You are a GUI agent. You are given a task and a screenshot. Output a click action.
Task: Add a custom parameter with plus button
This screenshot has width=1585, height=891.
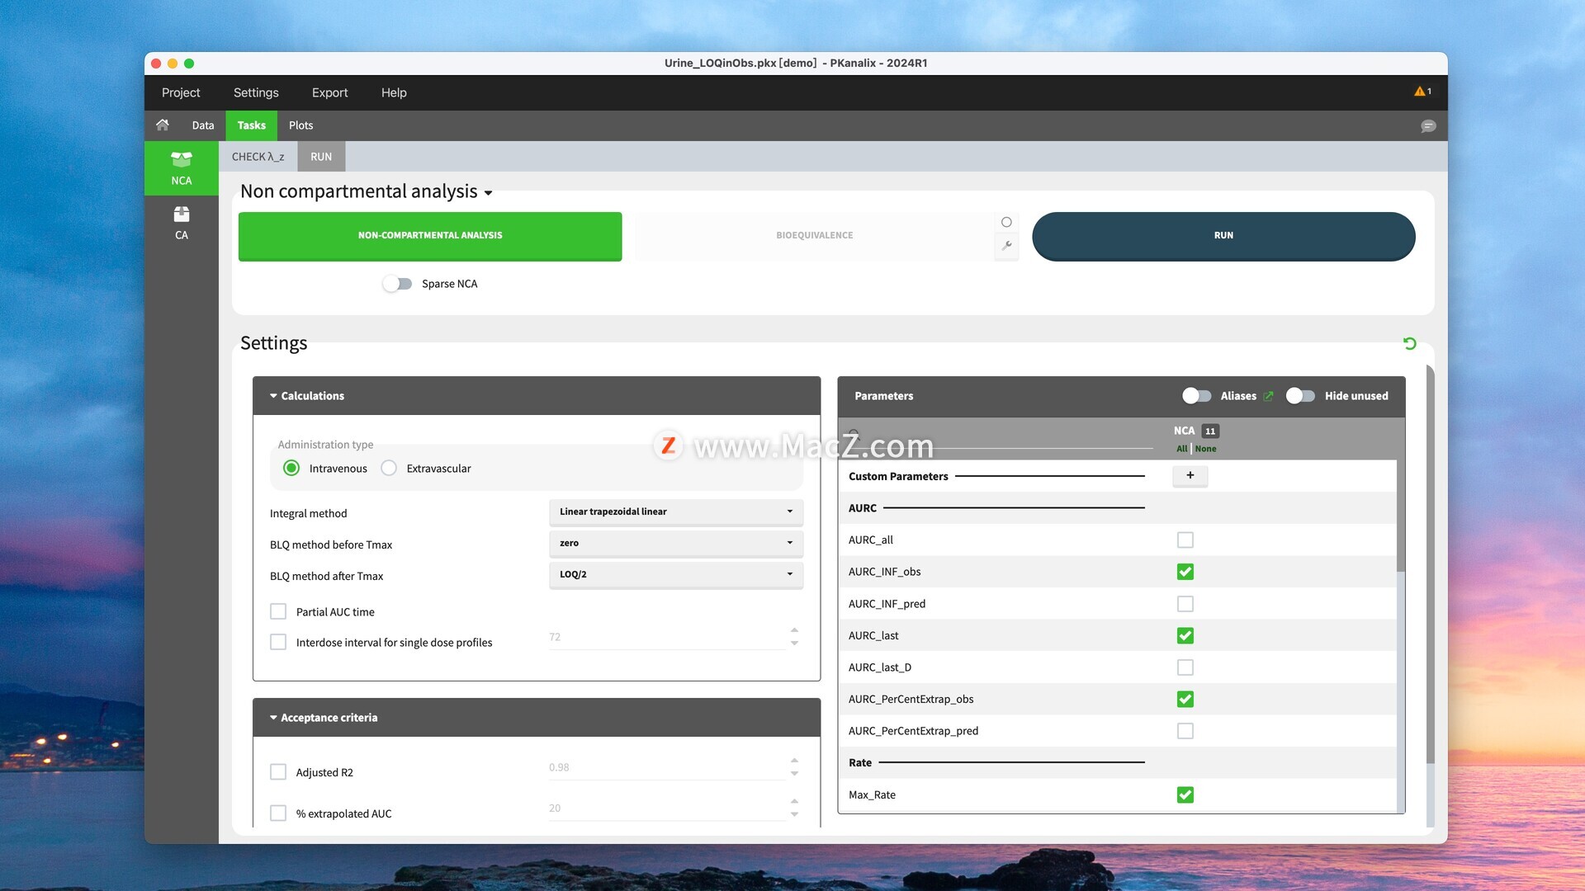coord(1190,476)
